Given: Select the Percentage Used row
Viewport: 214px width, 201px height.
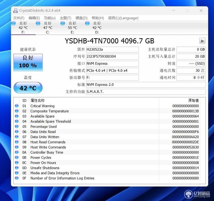Looking at the screenshot, I should point(107,127).
